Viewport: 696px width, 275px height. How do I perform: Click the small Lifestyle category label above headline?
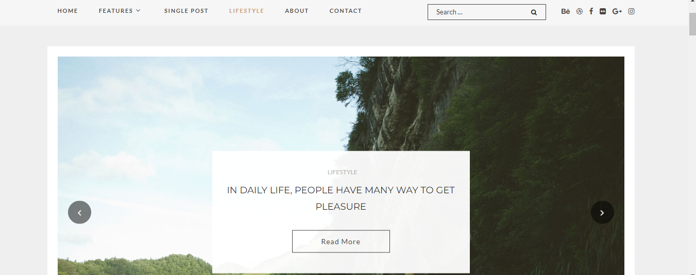click(x=342, y=172)
